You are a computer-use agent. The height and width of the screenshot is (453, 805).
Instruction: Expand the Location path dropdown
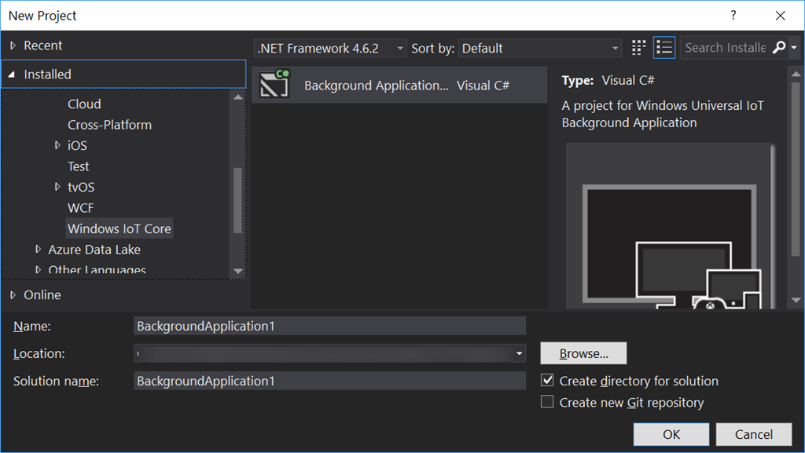519,353
